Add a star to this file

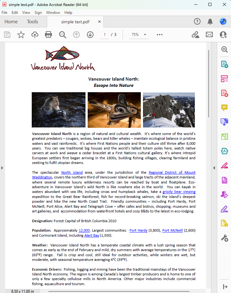point(21,35)
